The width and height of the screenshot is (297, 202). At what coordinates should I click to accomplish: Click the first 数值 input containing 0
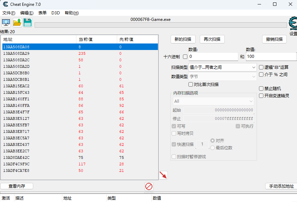(213, 56)
